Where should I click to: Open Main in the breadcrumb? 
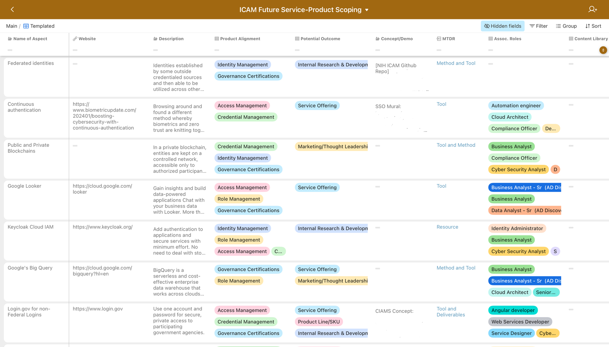(x=12, y=26)
